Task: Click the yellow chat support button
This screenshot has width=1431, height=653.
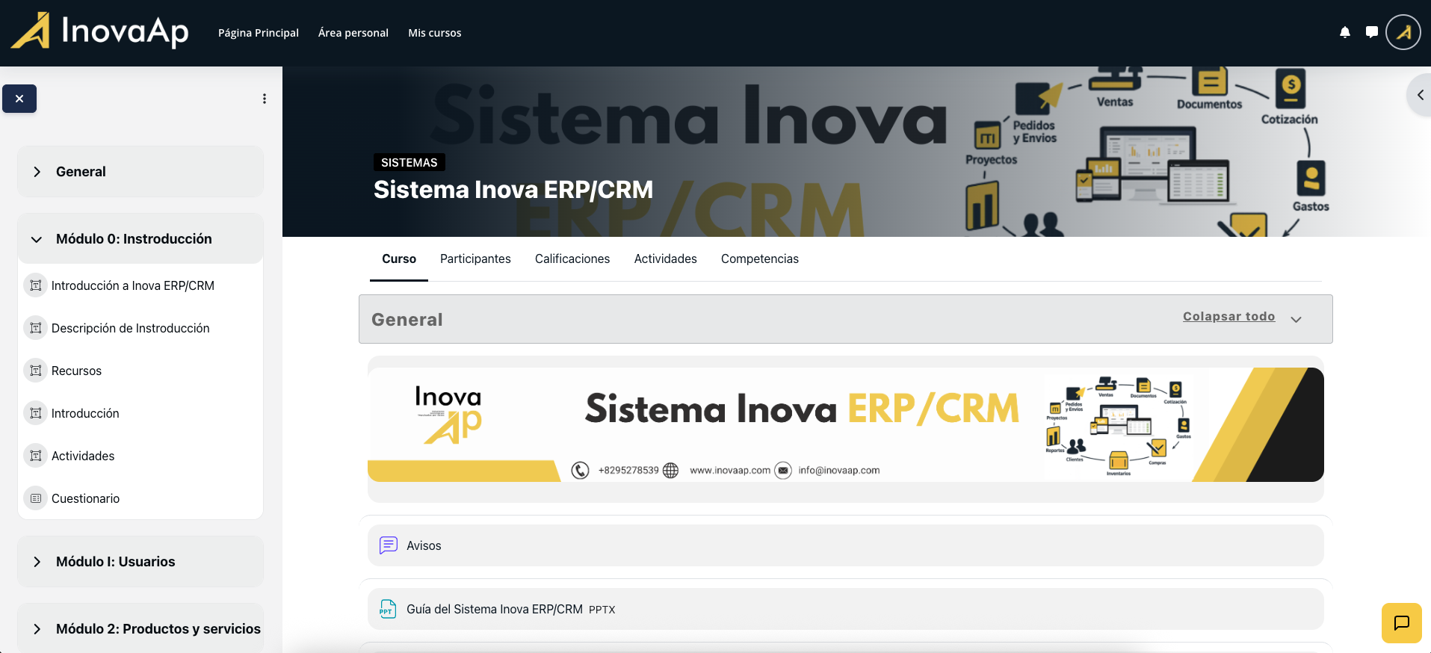Action: tap(1401, 622)
